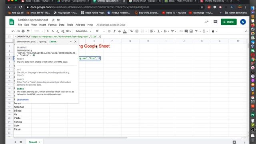The image size is (256, 144).
Task: Open the Edit menu
Action: pos(26,25)
